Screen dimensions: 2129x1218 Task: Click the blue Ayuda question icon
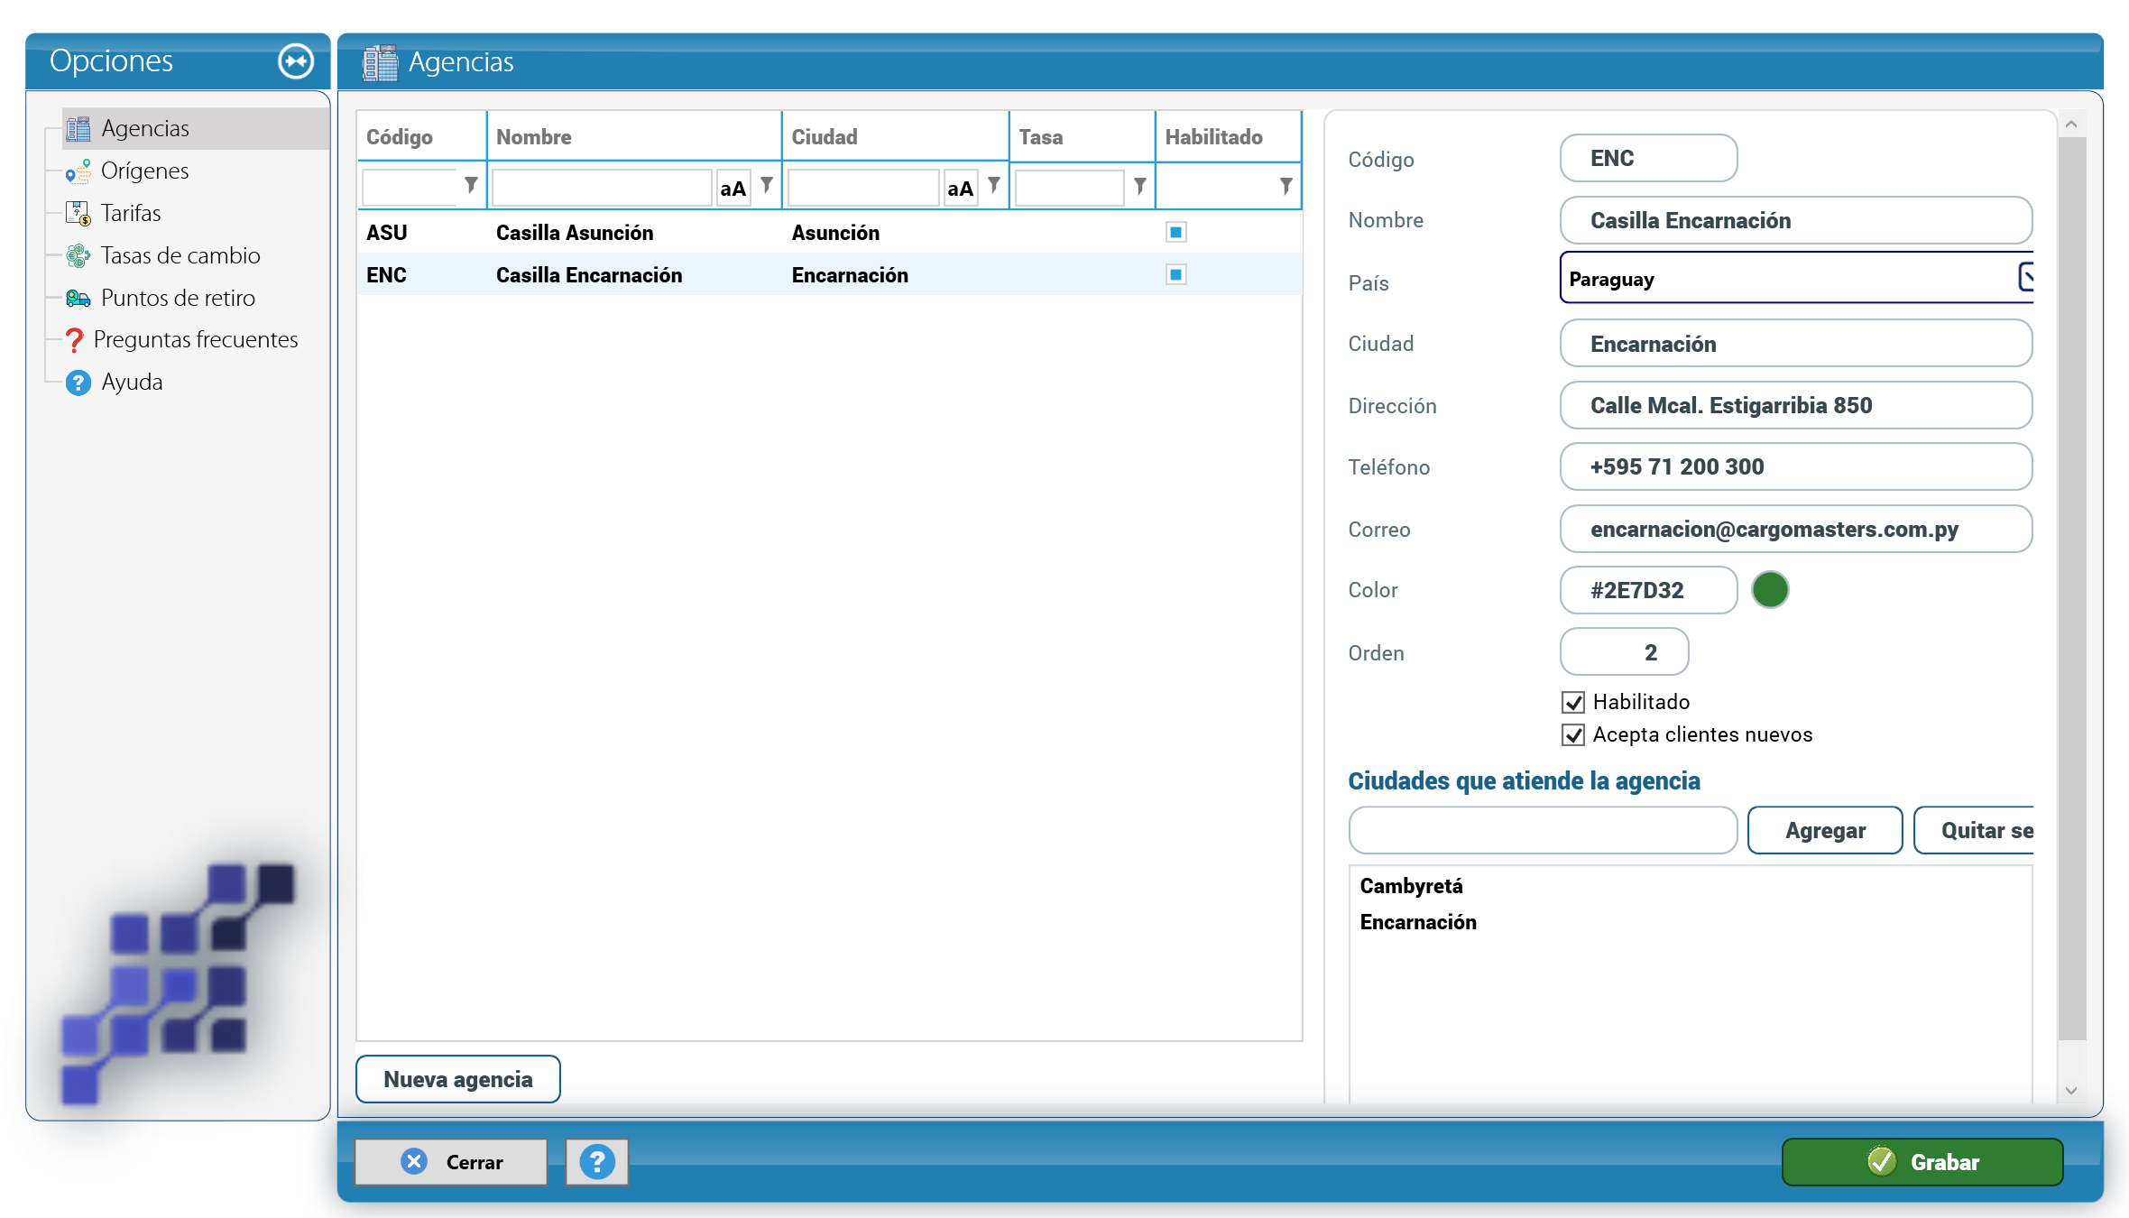78,383
